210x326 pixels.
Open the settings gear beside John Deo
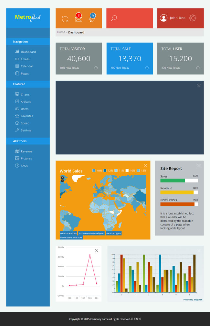193,18
